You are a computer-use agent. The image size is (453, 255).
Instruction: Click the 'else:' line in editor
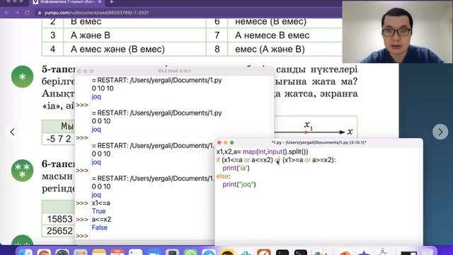point(223,176)
